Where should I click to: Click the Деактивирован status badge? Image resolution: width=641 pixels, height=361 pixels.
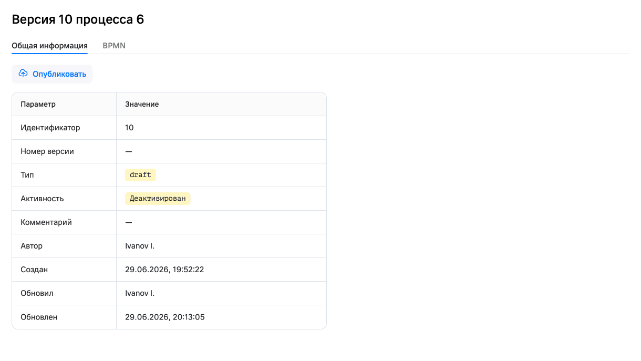(x=158, y=199)
